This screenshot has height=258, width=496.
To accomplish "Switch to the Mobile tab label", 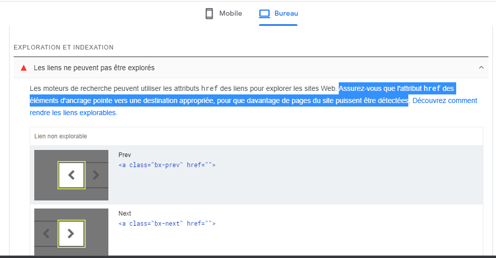I will pos(230,14).
